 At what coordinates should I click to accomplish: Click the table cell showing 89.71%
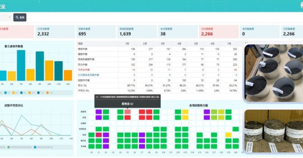(131, 85)
